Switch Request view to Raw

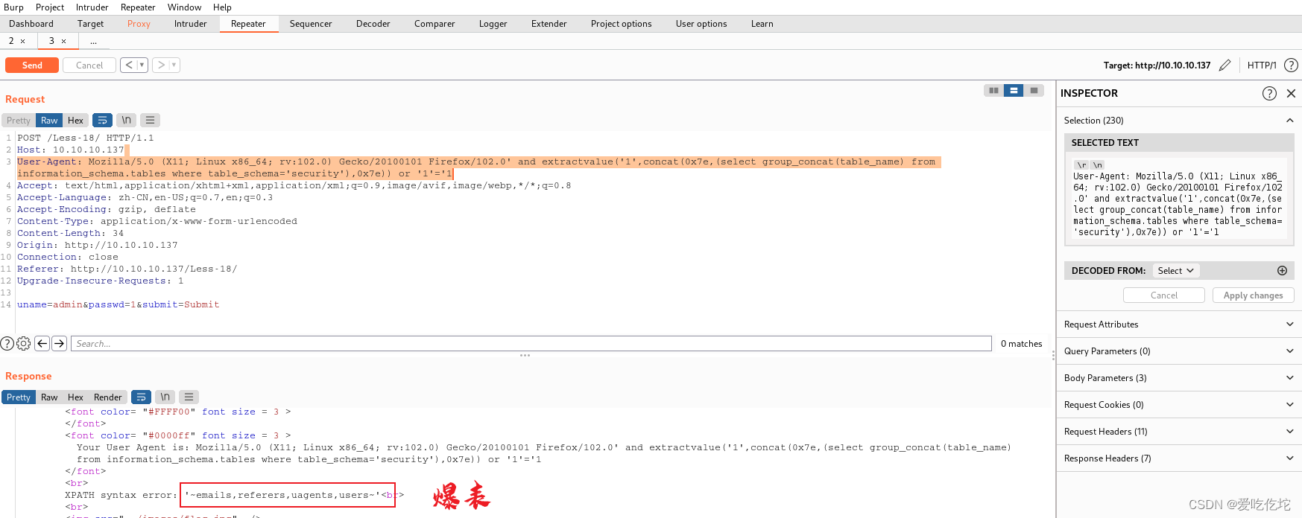[49, 121]
